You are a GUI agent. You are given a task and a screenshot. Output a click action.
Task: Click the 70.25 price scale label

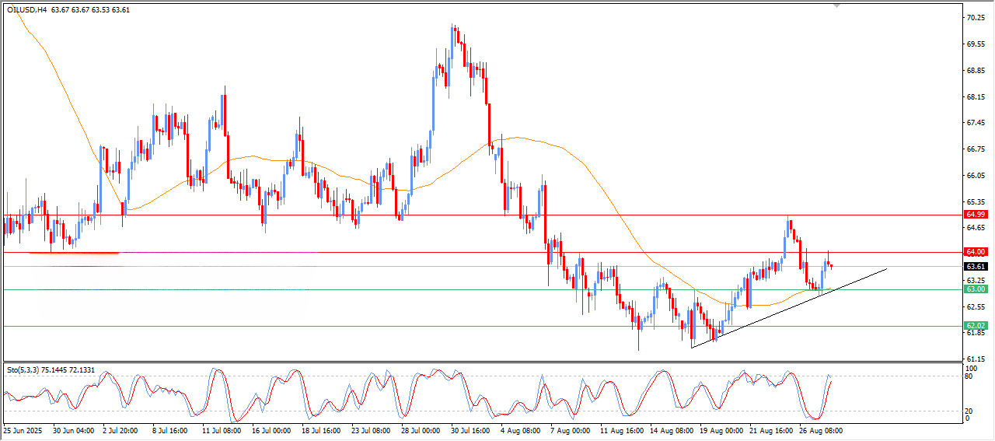point(975,18)
